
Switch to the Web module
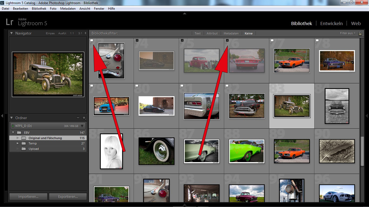click(x=356, y=23)
